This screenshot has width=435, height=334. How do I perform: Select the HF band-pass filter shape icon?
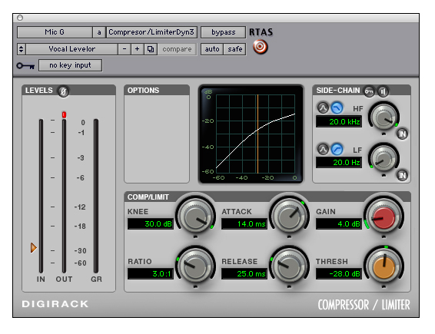323,108
